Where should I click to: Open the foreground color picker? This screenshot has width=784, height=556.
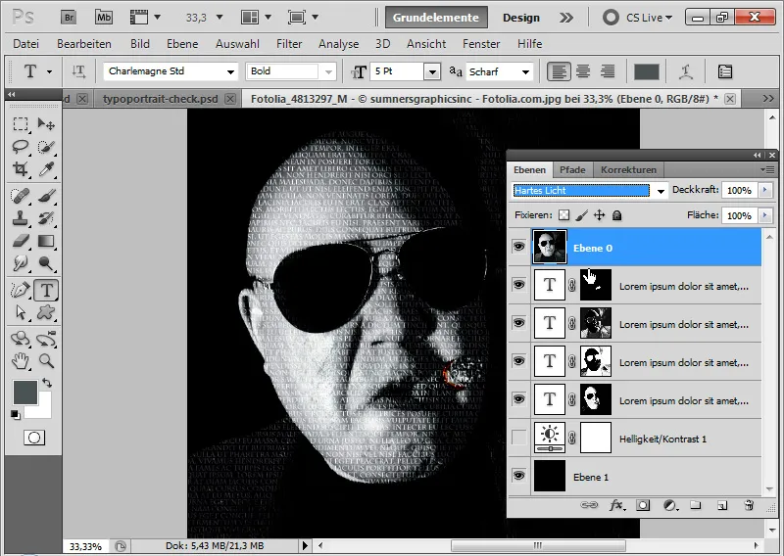click(25, 393)
